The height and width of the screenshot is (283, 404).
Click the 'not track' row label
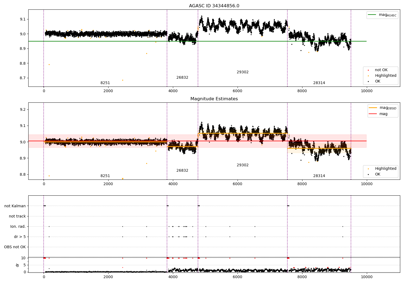(17, 216)
